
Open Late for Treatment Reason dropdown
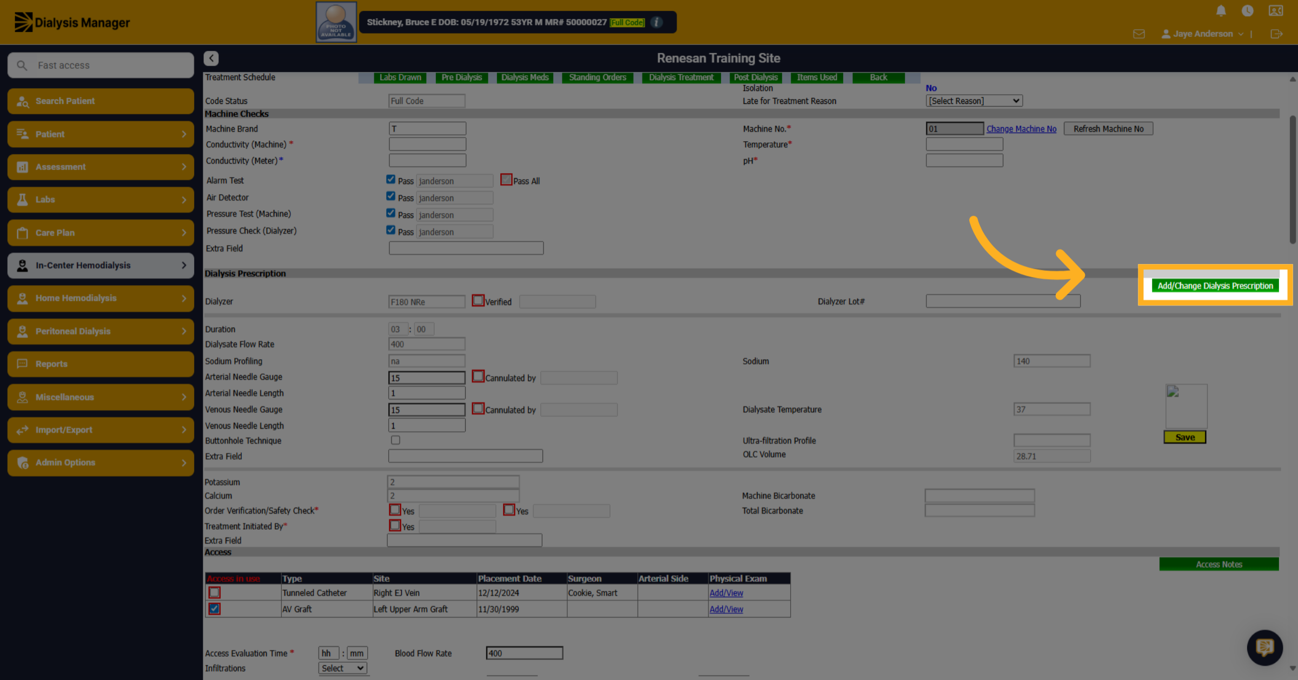(x=974, y=101)
